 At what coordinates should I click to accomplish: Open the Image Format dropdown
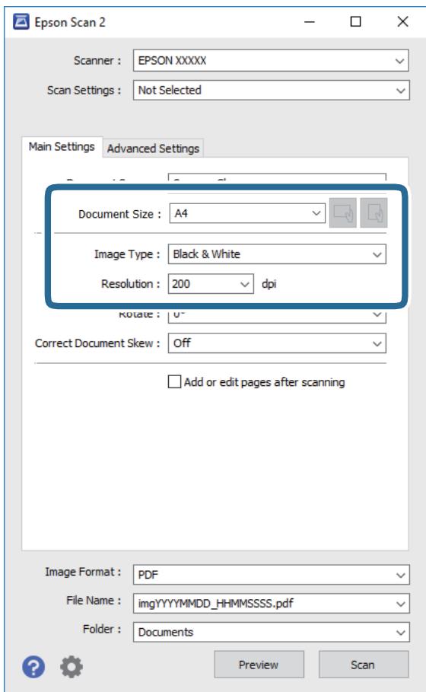(x=271, y=575)
